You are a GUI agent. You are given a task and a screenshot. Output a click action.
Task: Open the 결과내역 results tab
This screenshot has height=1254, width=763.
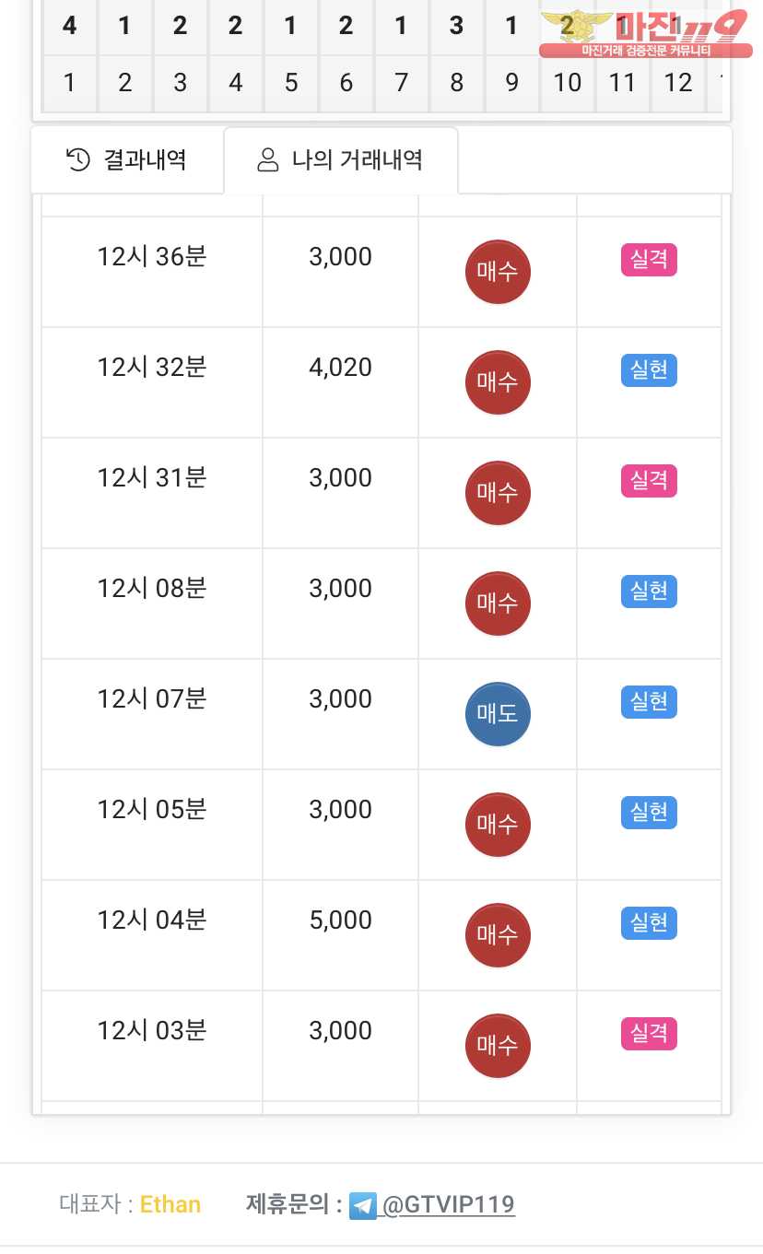pyautogui.click(x=127, y=160)
